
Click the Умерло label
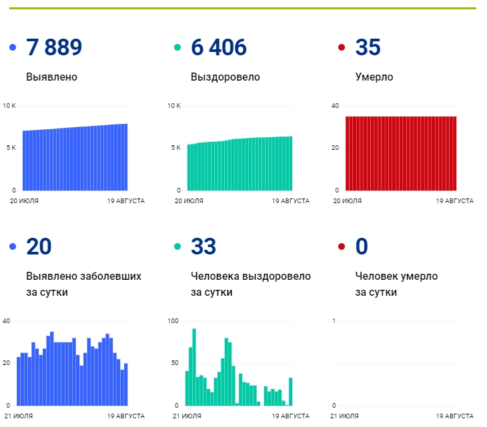click(374, 77)
